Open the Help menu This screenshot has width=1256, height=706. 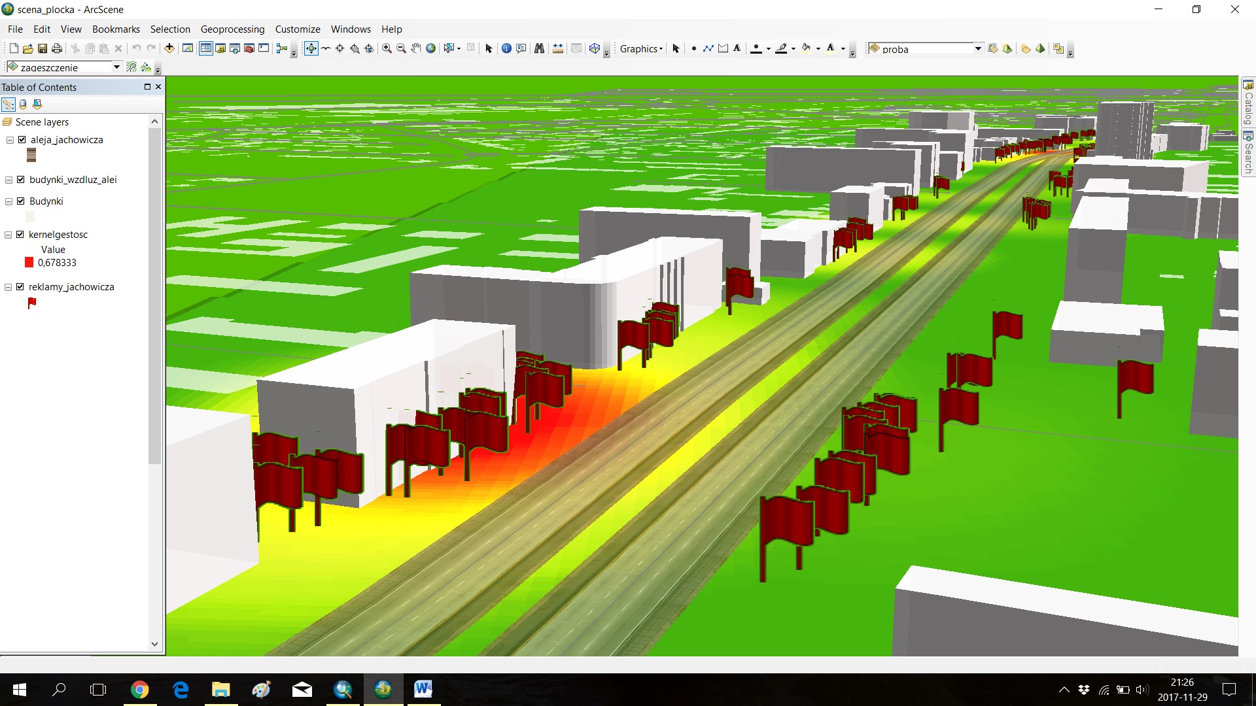pos(392,29)
